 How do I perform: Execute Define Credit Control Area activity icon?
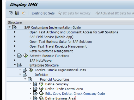[41, 89]
